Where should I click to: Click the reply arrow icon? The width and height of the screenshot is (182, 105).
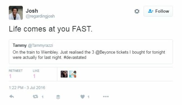click(11, 96)
